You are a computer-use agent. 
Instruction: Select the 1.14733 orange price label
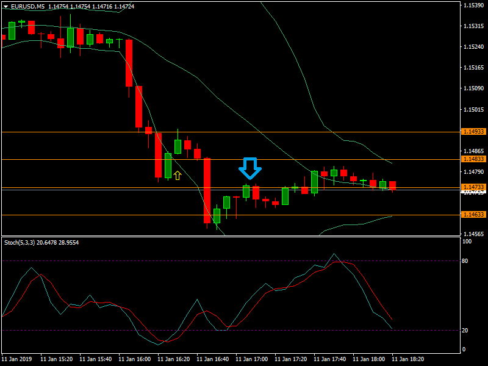tap(473, 187)
